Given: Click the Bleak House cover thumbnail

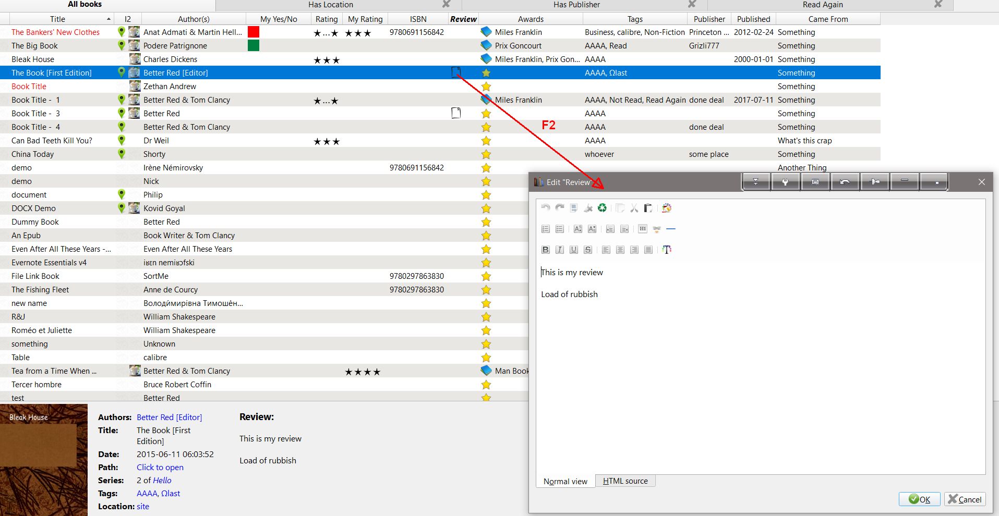Looking at the screenshot, I should pos(44,460).
